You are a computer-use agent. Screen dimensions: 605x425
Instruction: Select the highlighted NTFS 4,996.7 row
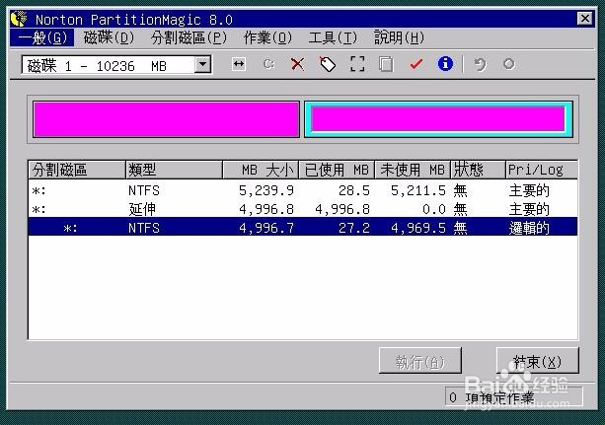(x=303, y=228)
